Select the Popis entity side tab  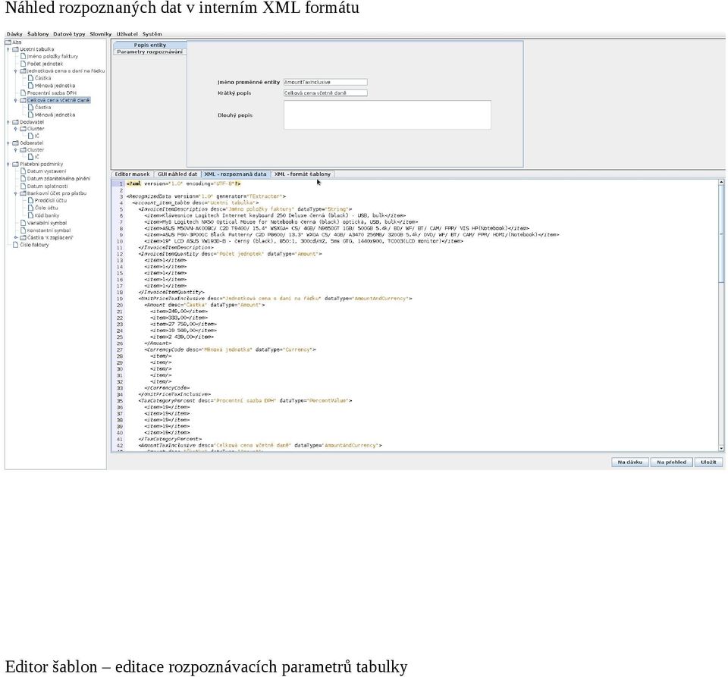[150, 45]
